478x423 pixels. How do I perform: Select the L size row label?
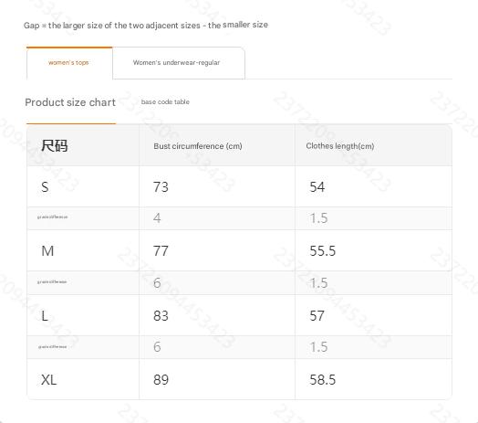(45, 315)
